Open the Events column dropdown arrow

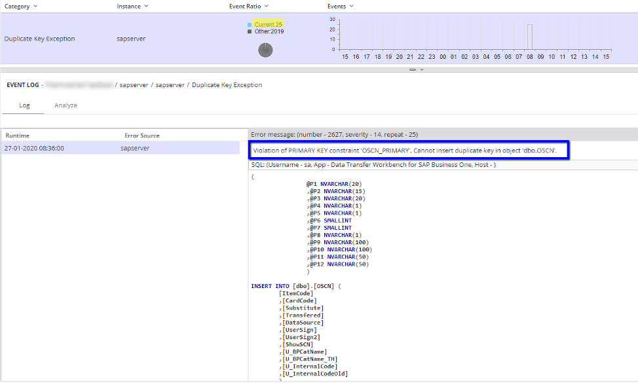pyautogui.click(x=352, y=6)
